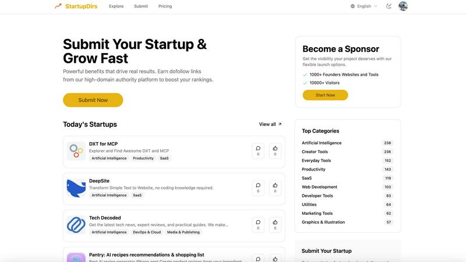Click the DeepSite whale logo
This screenshot has width=466, height=262.
(x=76, y=188)
